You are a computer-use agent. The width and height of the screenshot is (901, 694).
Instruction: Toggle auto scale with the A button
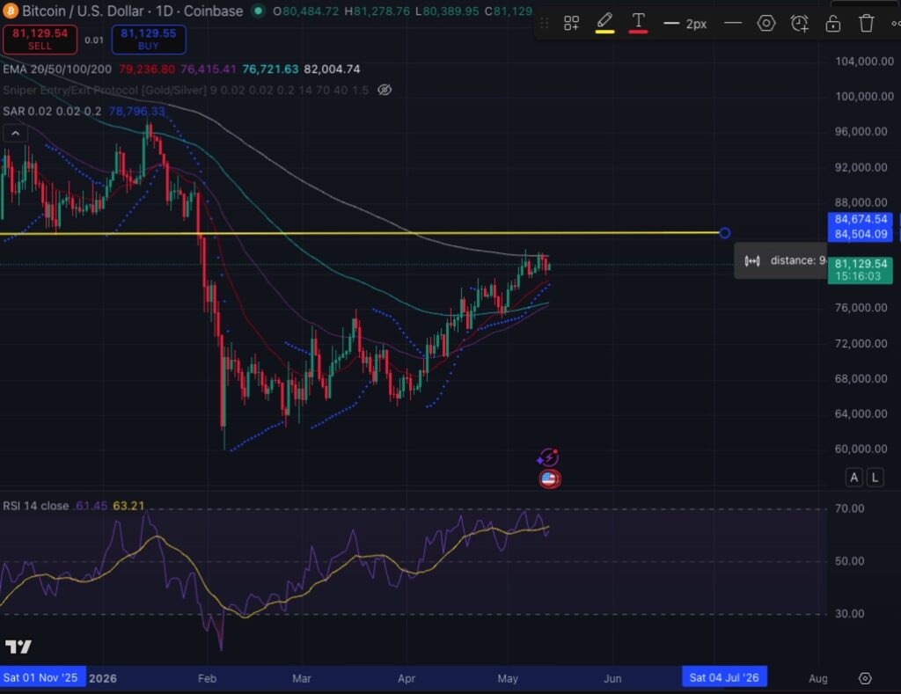pos(853,478)
